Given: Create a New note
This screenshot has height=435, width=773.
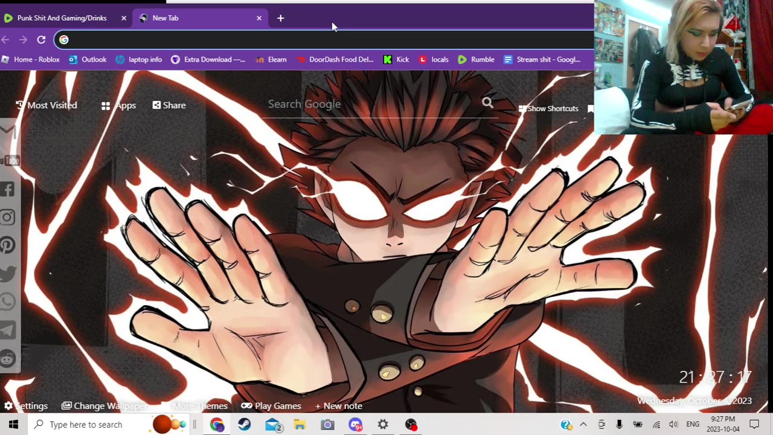Looking at the screenshot, I should tap(338, 406).
